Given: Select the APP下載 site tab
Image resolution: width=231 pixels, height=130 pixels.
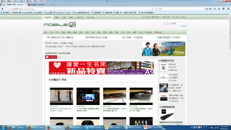Looking at the screenshot, I should (x=90, y=17).
